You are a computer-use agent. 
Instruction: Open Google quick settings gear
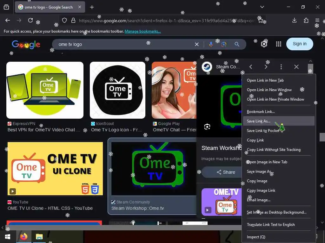pos(264,44)
